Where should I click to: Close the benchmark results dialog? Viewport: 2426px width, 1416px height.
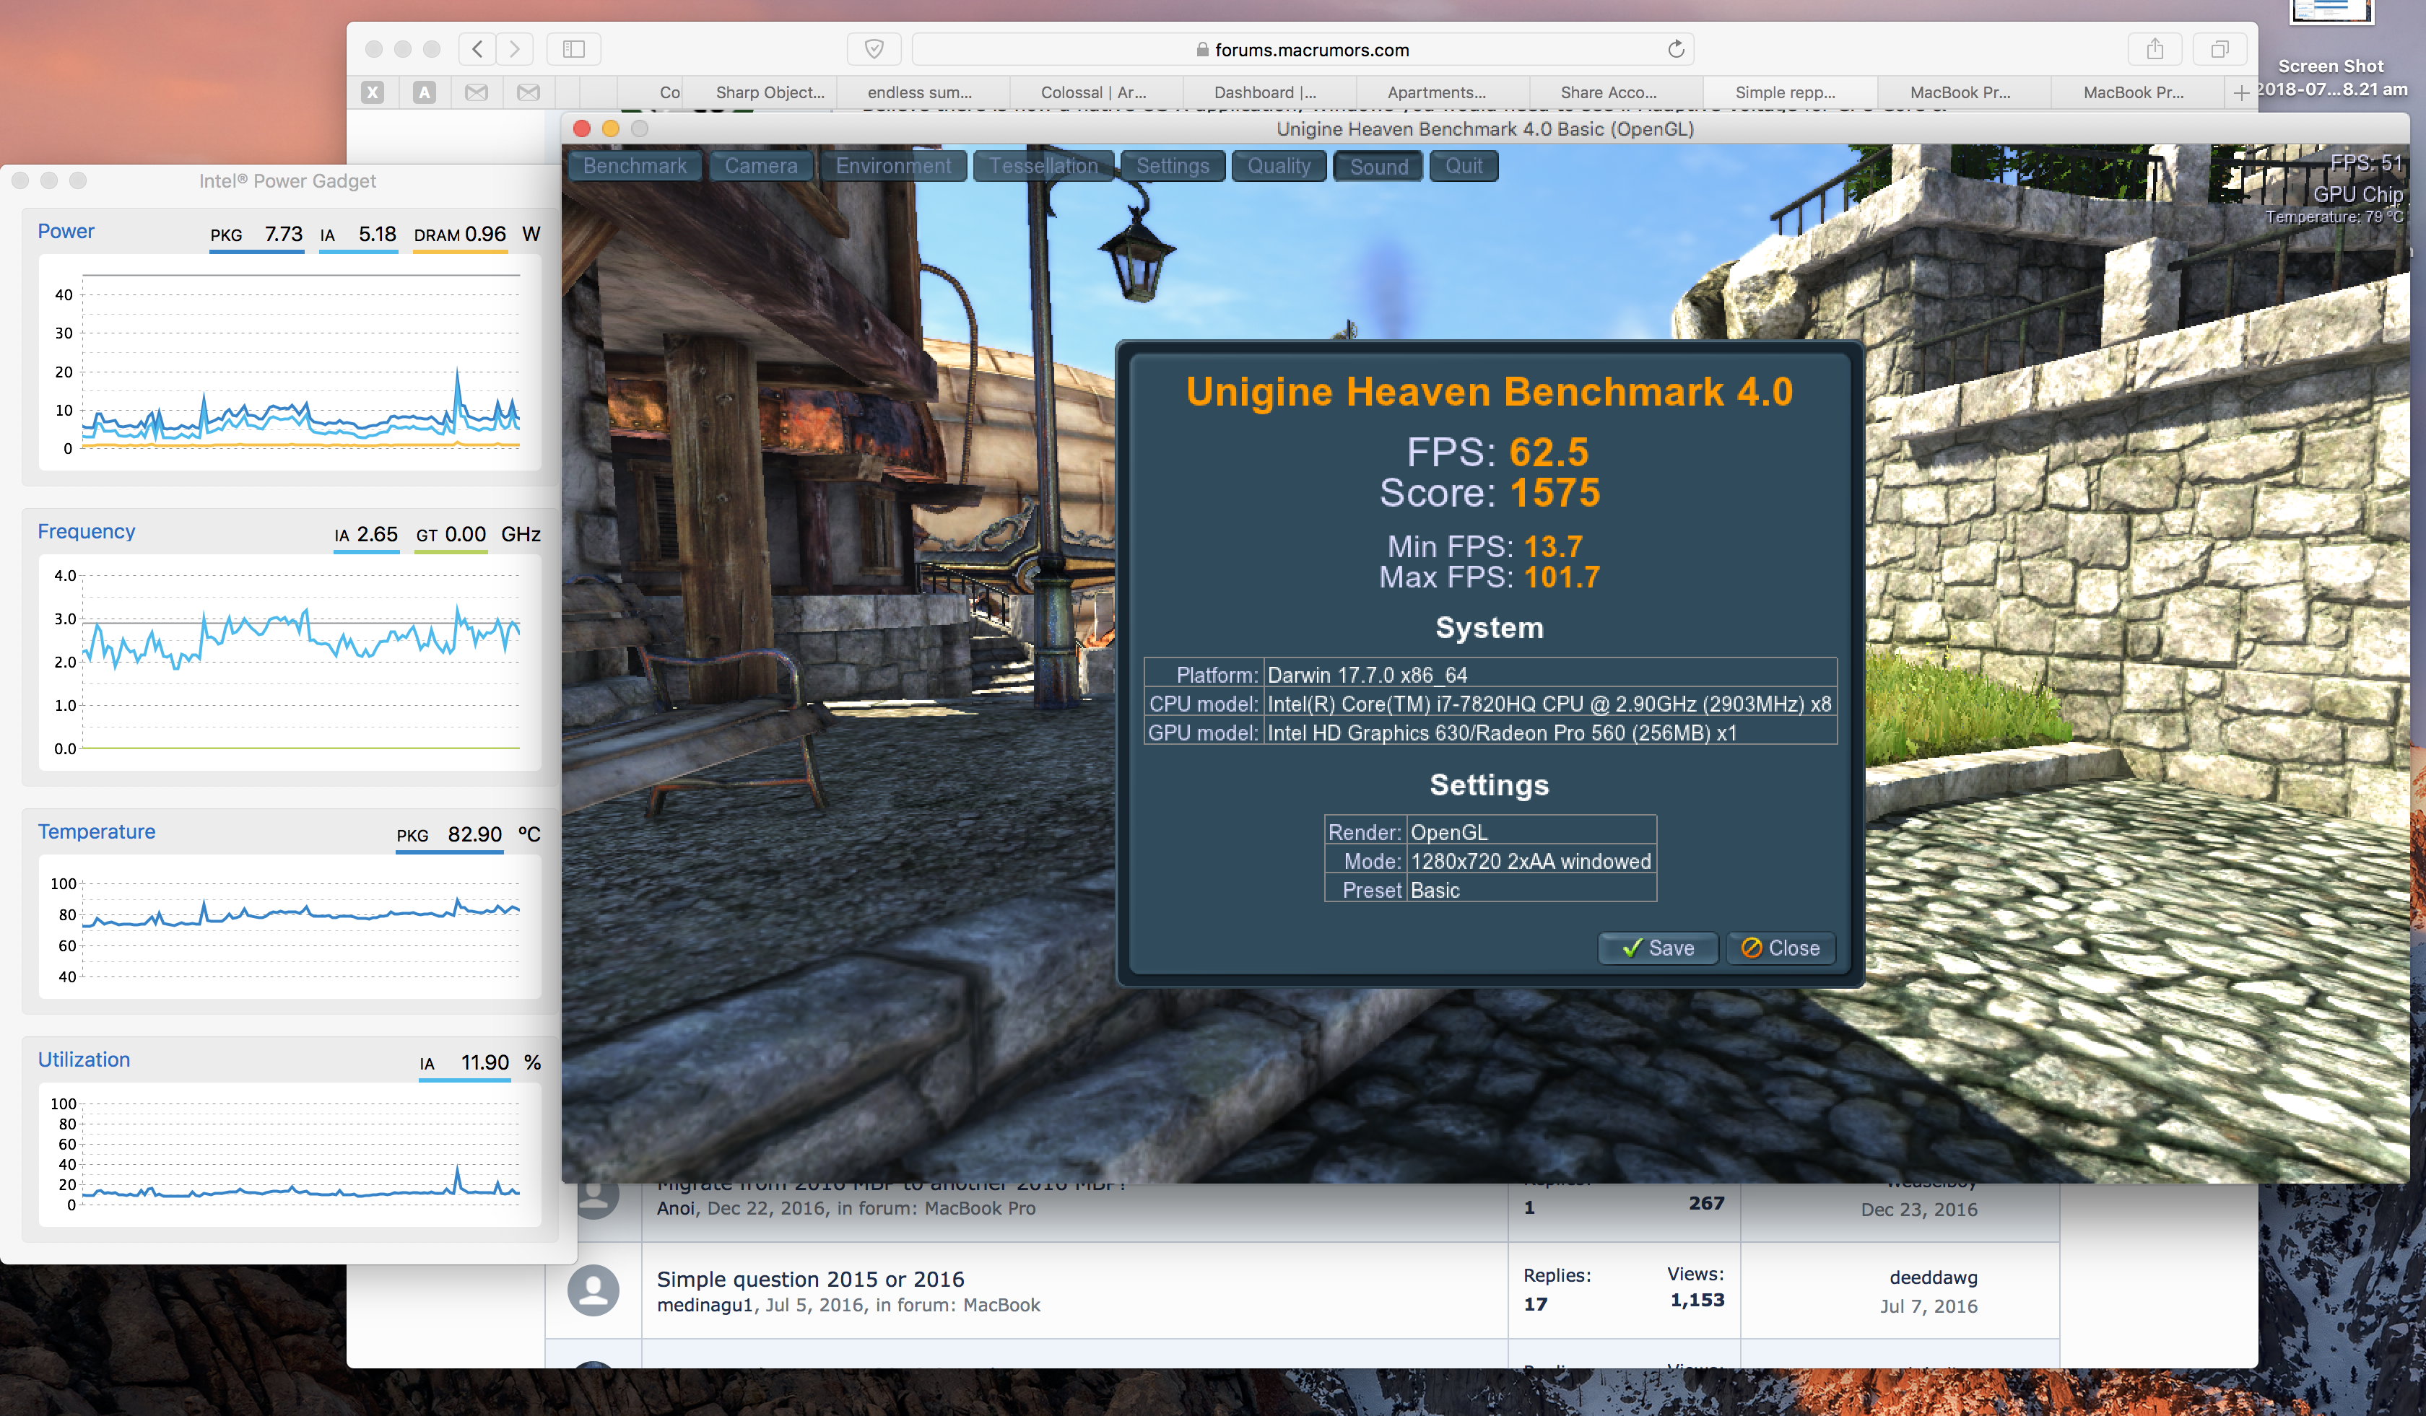coord(1780,948)
